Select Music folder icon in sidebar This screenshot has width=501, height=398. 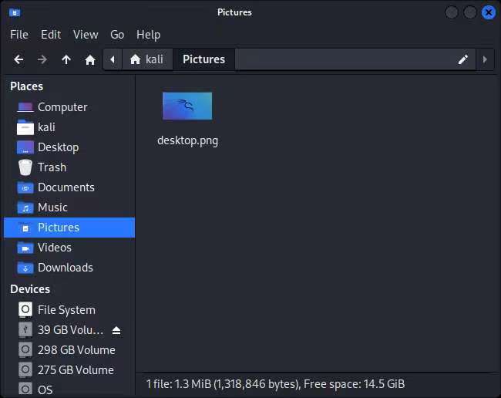pos(25,207)
